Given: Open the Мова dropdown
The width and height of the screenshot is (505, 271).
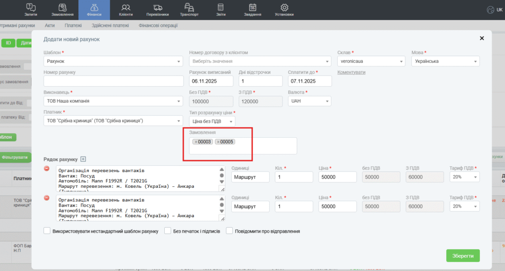Looking at the screenshot, I should coord(445,61).
